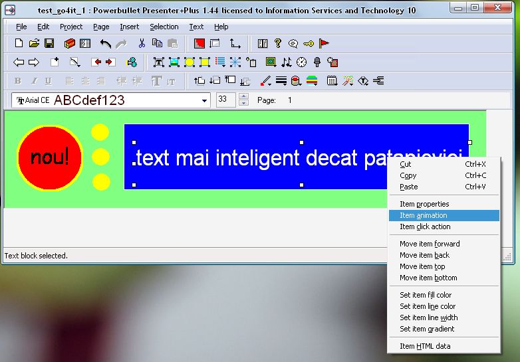The height and width of the screenshot is (362, 520).
Task: Click the speech bubble icon
Action: click(293, 43)
